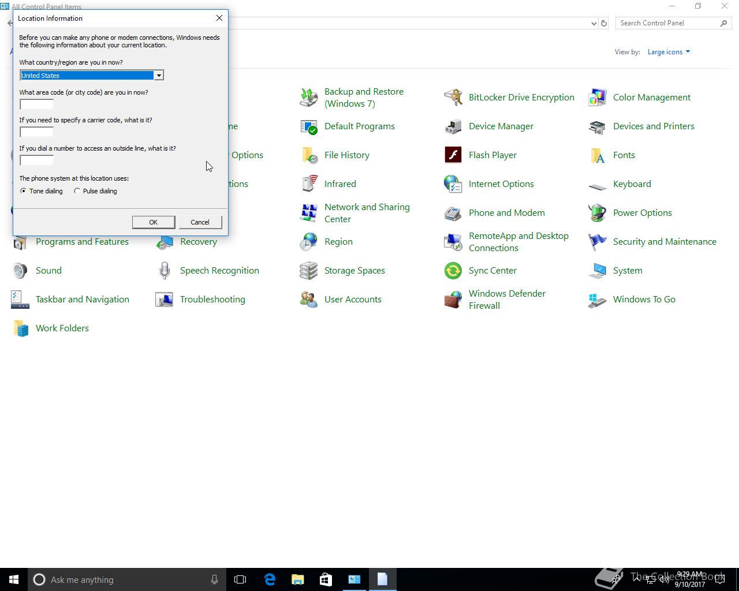Open the Windows Start menu
The image size is (739, 591).
[x=14, y=579]
